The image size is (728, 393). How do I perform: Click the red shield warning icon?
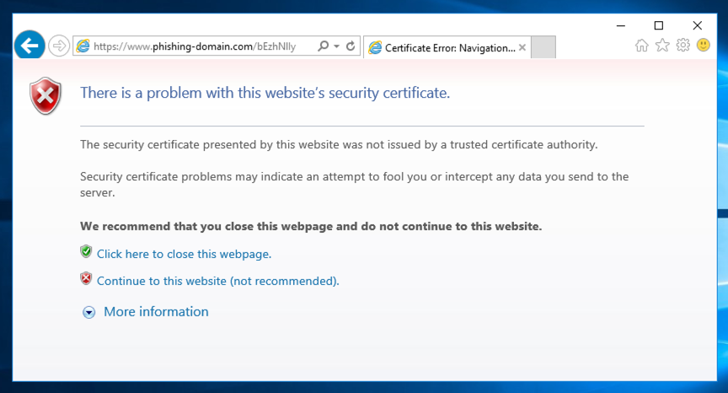(45, 96)
